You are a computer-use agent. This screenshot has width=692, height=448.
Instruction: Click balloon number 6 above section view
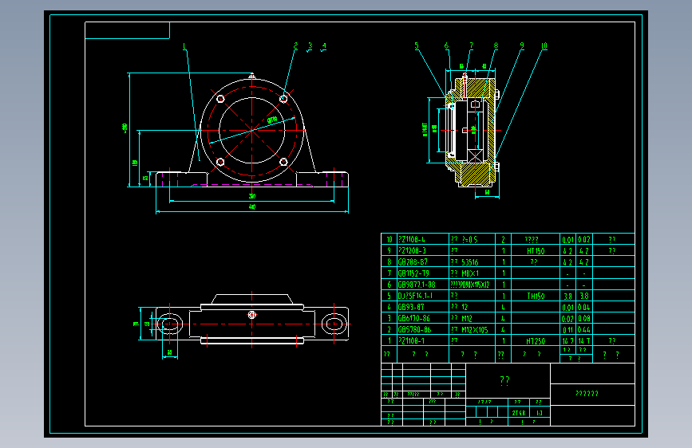click(x=446, y=46)
